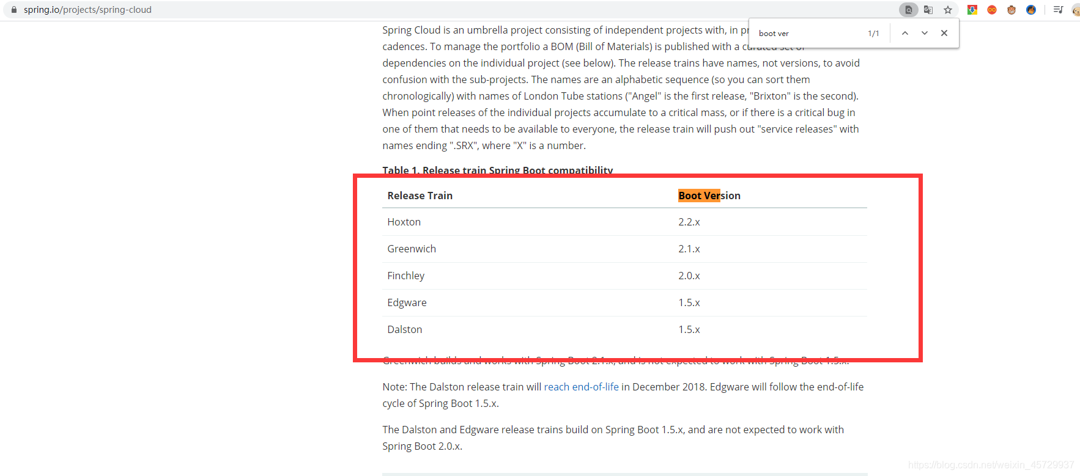Click the '1/1' find match counter
The height and width of the screenshot is (476, 1080).
click(873, 34)
